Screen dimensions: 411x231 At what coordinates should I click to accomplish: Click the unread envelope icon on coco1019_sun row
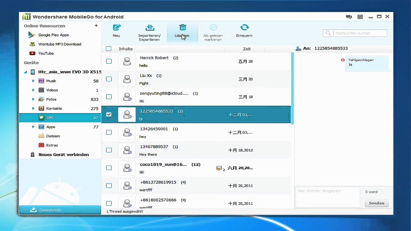point(219,168)
